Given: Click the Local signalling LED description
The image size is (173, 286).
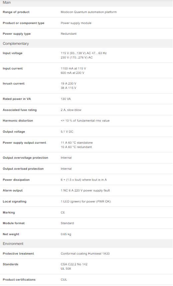Looking at the screenshot, I should pos(86,201).
